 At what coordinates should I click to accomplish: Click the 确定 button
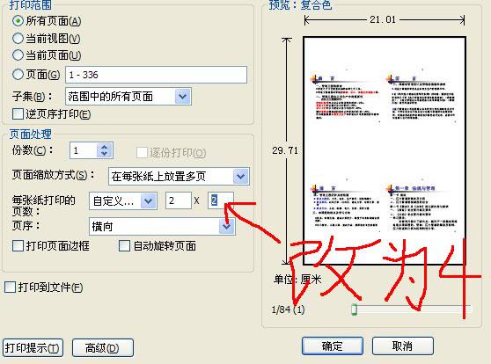coord(333,346)
